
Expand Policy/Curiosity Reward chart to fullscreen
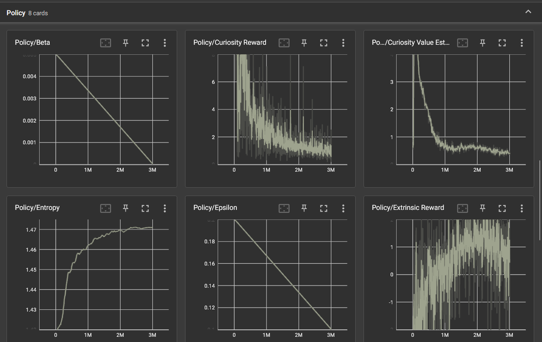point(323,43)
